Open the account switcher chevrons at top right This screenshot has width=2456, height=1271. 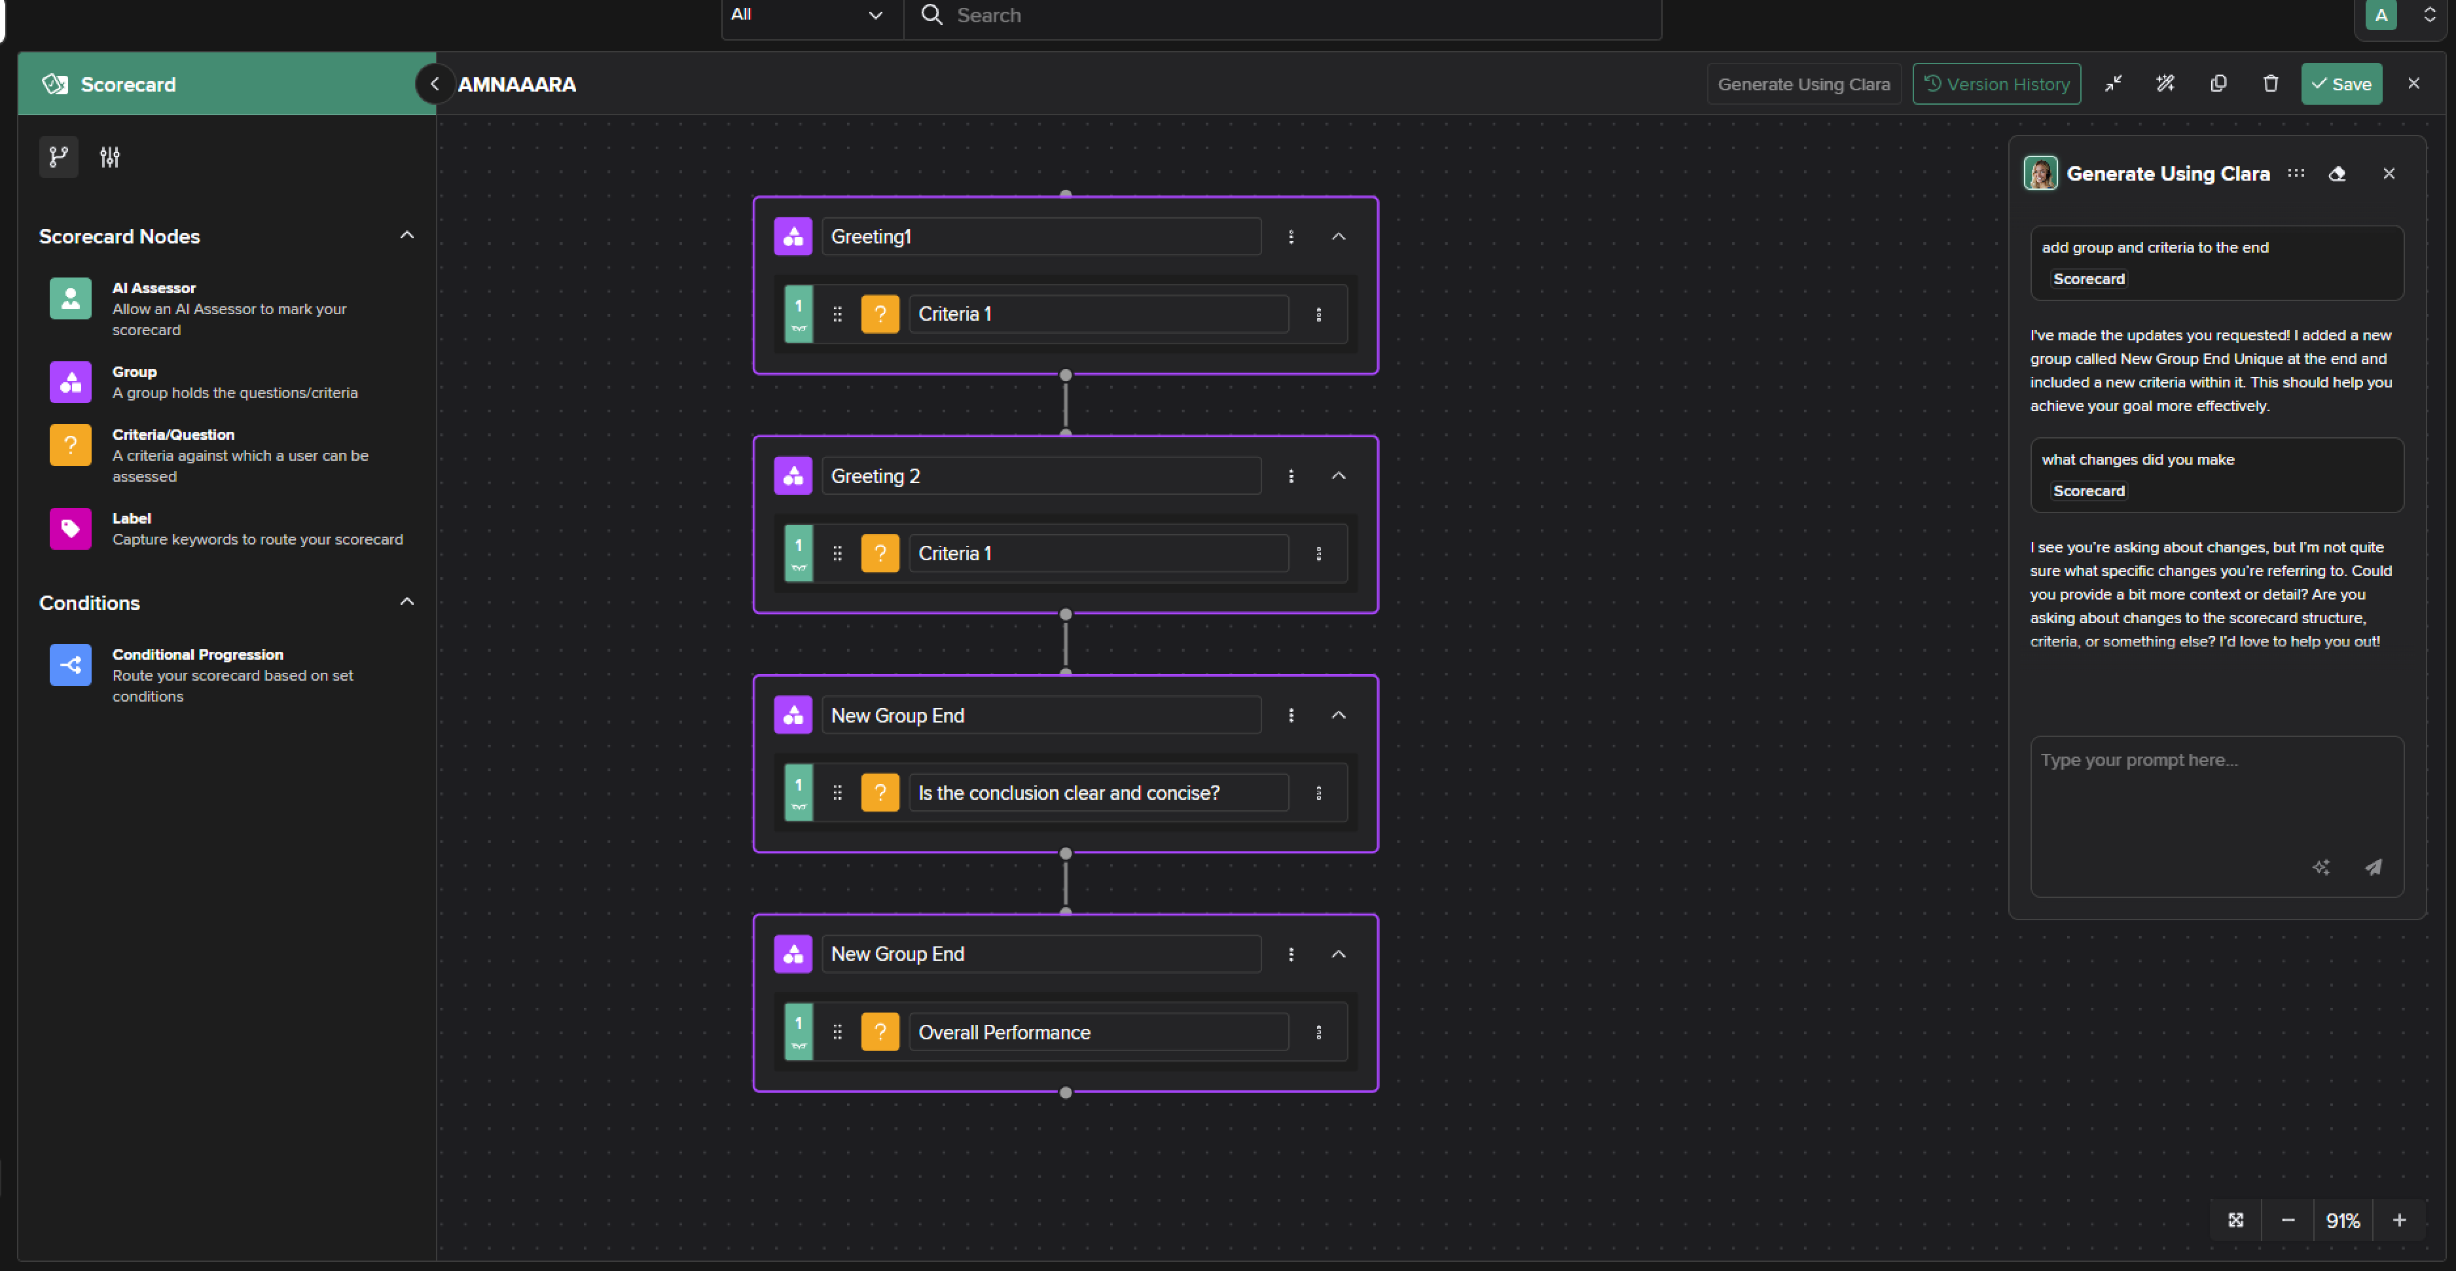(x=2429, y=15)
